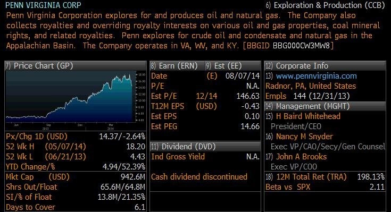
Task: Visit the www.pennvirginia.com website link
Action: coord(316,76)
